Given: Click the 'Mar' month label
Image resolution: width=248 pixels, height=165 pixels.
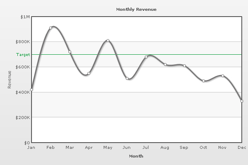Looking at the screenshot, I should 70,148.
